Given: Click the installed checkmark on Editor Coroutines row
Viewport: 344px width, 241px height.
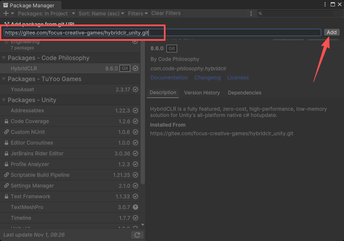Looking at the screenshot, I should click(x=135, y=143).
